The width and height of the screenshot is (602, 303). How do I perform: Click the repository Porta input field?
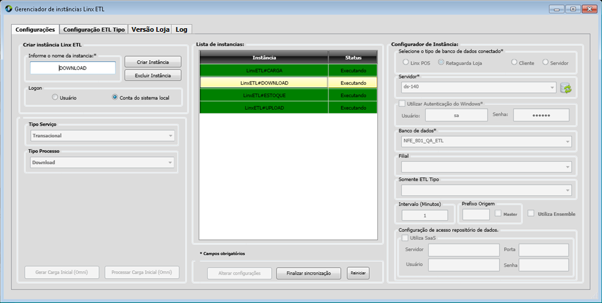[544, 250]
